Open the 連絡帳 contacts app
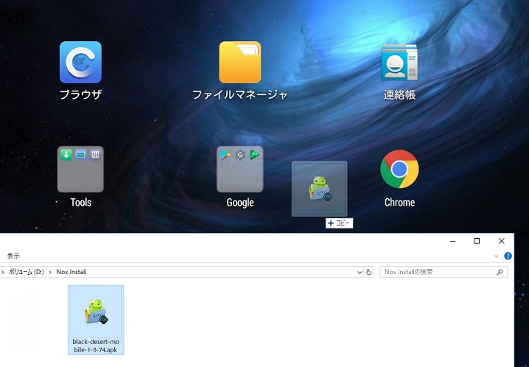Screen dimensions: 529x367 [x=399, y=63]
